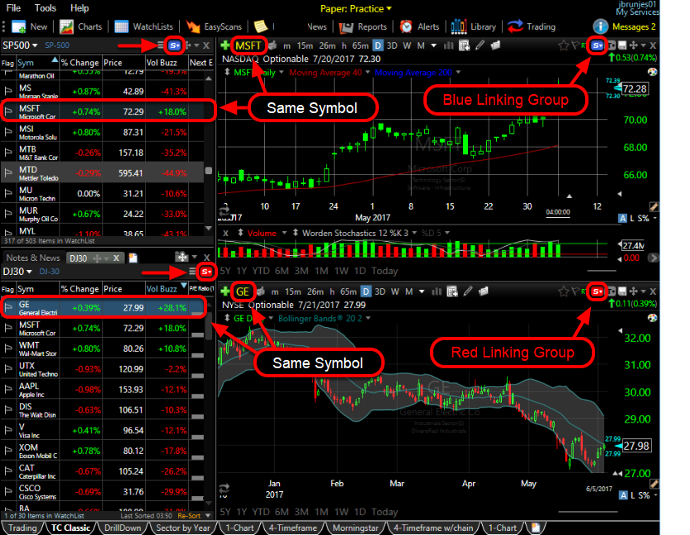Click bar-chart style icon on MSFT toolbar
The image size is (690, 535).
pos(448,45)
